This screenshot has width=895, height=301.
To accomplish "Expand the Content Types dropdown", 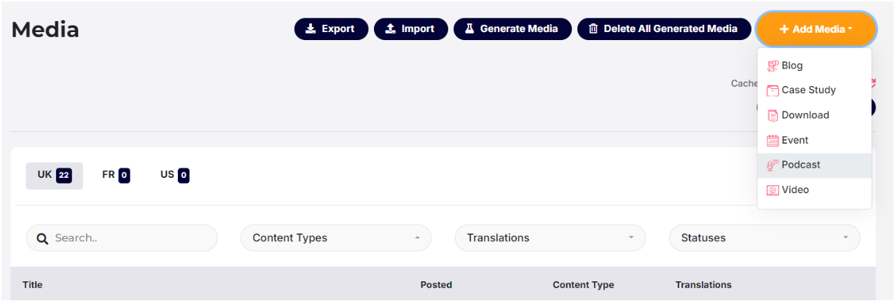I will pyautogui.click(x=335, y=238).
